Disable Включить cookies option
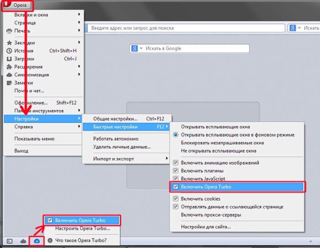Viewport: 320px width, 248px height. coord(176,199)
